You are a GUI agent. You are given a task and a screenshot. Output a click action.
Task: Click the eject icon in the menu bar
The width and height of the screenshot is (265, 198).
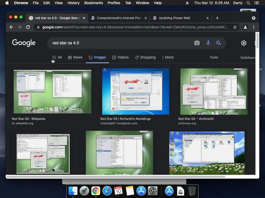coord(187,3)
